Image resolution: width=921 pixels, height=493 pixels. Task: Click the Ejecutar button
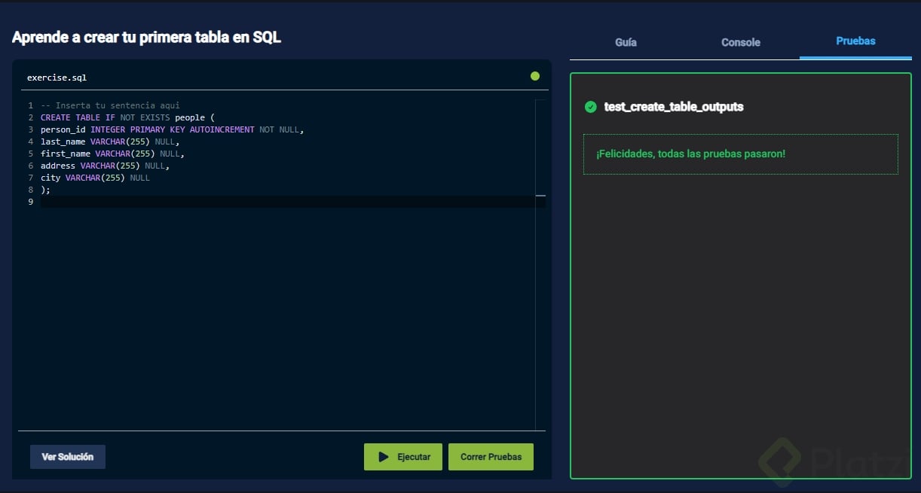(x=403, y=457)
